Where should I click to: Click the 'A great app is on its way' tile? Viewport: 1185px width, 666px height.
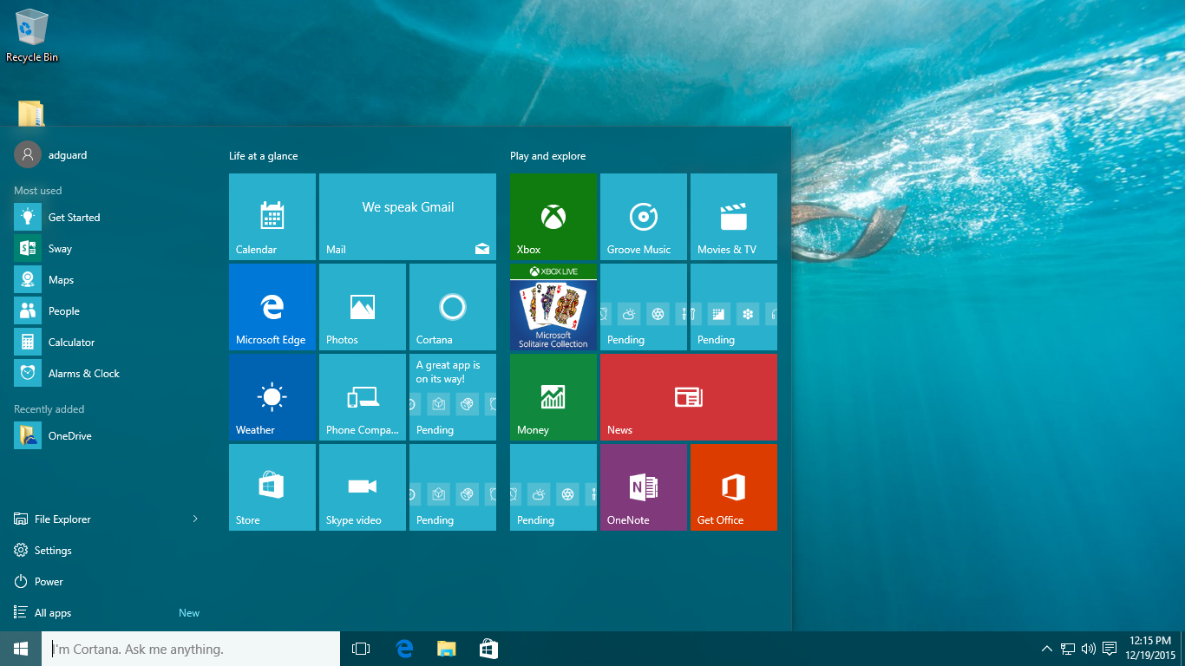click(453, 397)
